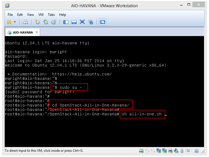Click the sound card status icon
The width and height of the screenshot is (209, 157).
(x=176, y=151)
